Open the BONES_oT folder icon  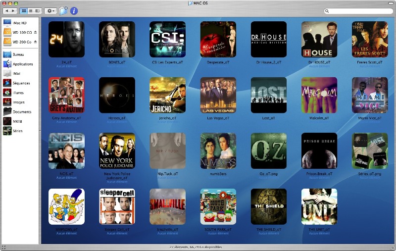[117, 40]
